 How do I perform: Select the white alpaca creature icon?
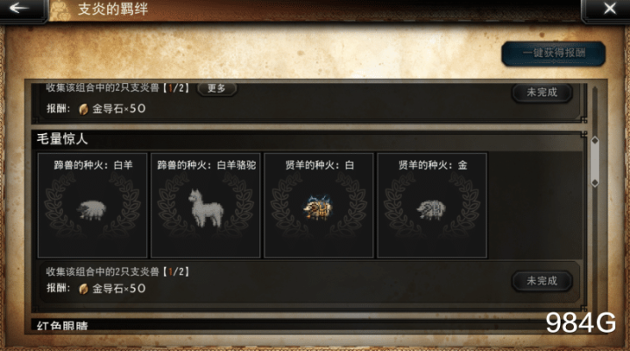point(206,208)
